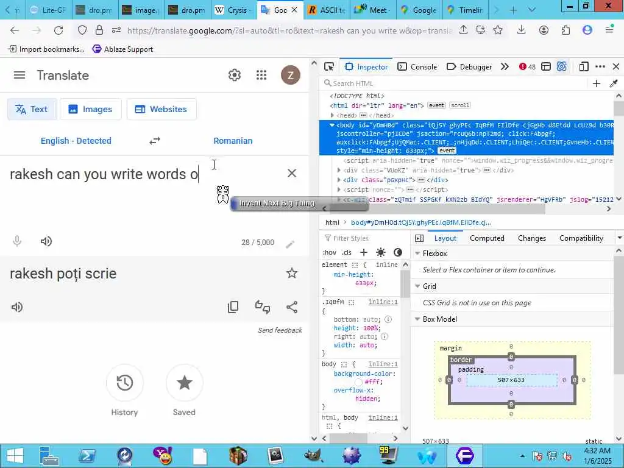Collapse the Grid section
Screen dimensions: 624x468
pyautogui.click(x=417, y=286)
